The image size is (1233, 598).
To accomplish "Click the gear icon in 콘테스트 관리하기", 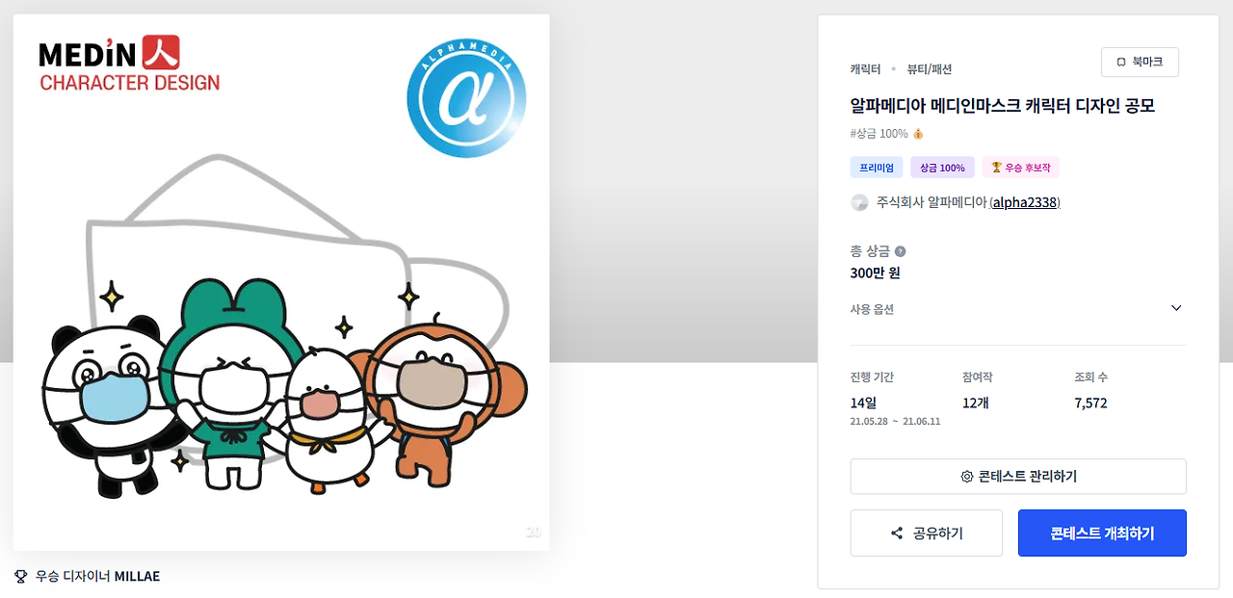I will click(x=967, y=477).
